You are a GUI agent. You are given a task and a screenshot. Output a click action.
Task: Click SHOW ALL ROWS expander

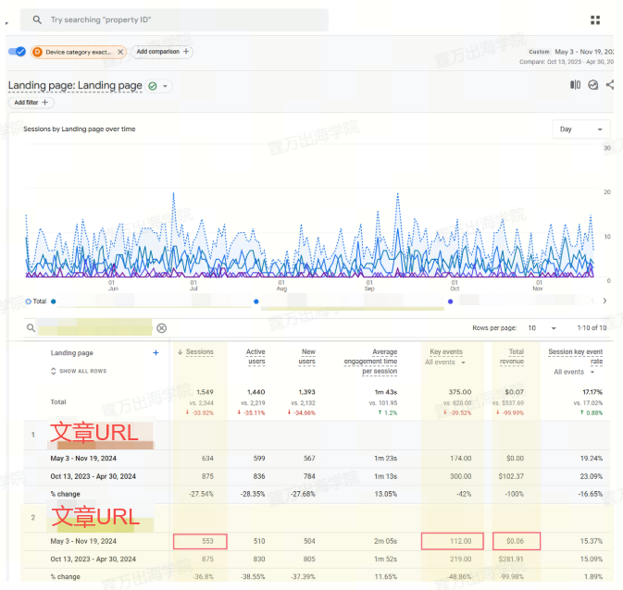click(x=79, y=371)
